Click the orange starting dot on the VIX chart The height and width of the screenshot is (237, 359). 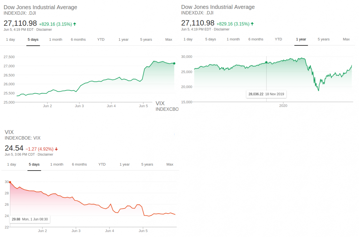coord(10,182)
